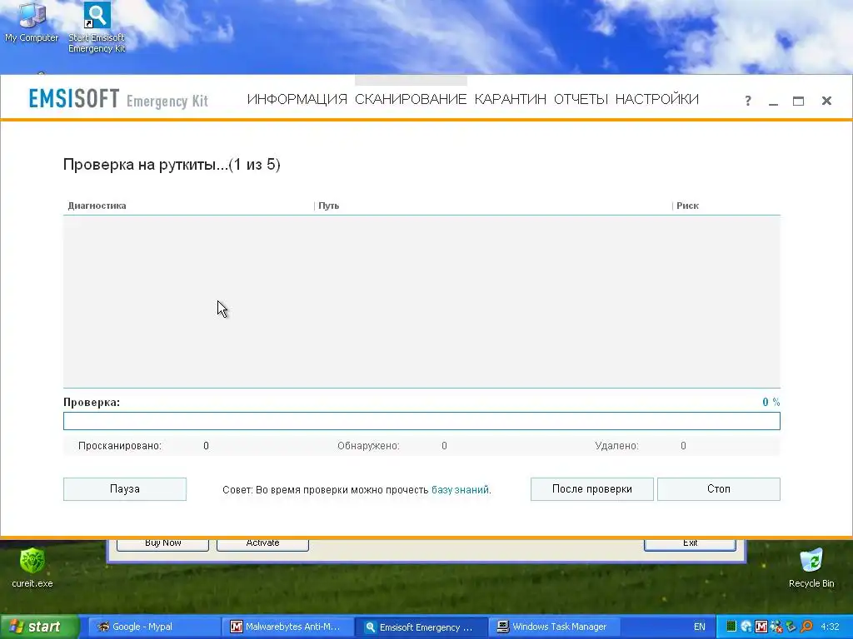Open the My Computer desktop icon
The width and height of the screenshot is (853, 639).
pos(32,22)
